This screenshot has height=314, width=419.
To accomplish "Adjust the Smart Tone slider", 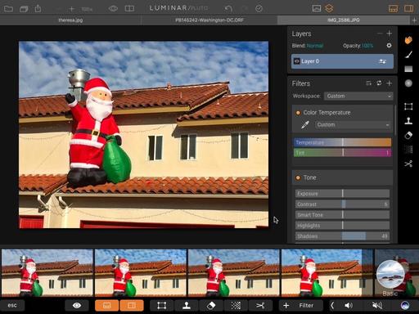I will point(342,215).
